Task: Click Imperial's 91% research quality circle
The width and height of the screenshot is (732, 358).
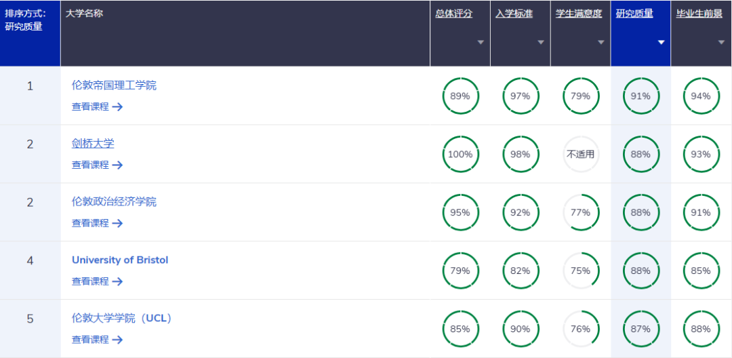Action: (640, 96)
